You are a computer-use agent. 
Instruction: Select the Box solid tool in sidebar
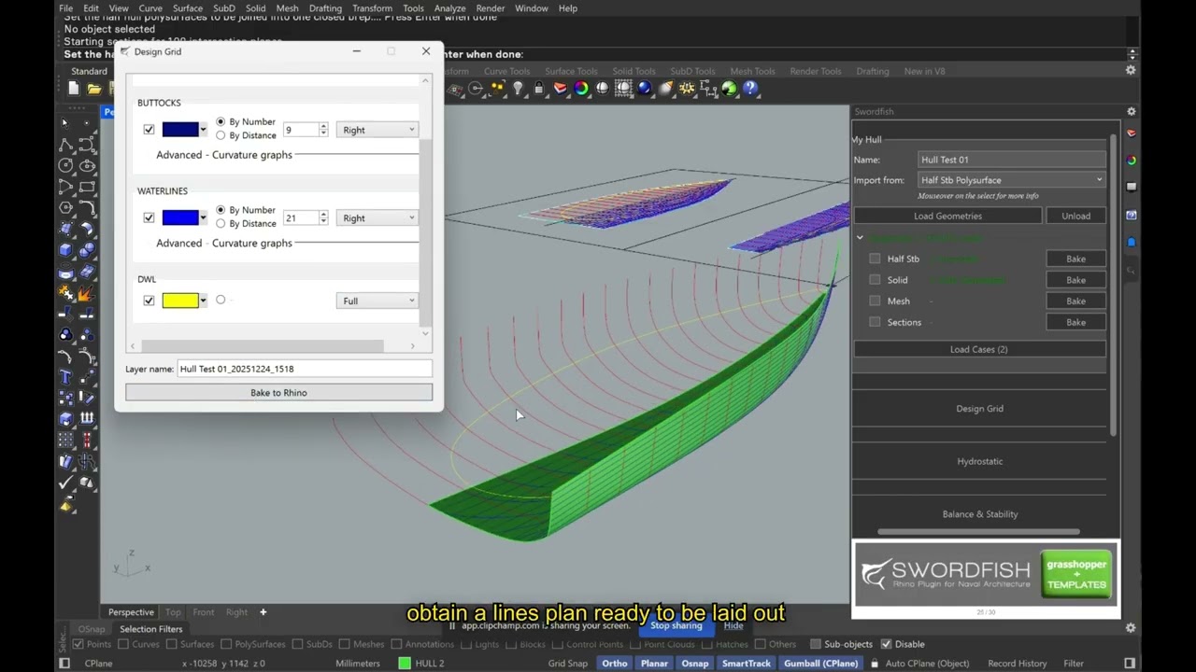tap(65, 250)
